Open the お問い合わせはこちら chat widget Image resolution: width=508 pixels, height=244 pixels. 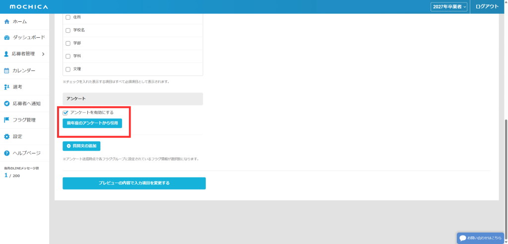tap(480, 238)
